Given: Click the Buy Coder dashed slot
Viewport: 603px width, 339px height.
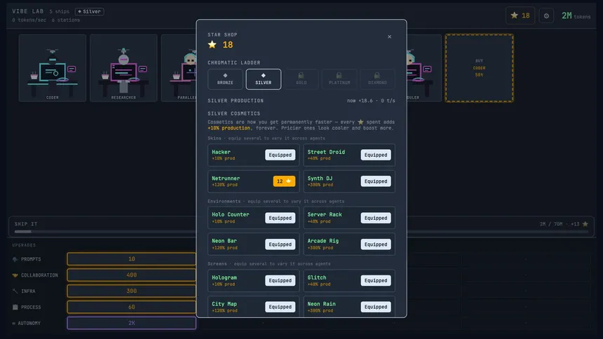Looking at the screenshot, I should (479, 68).
